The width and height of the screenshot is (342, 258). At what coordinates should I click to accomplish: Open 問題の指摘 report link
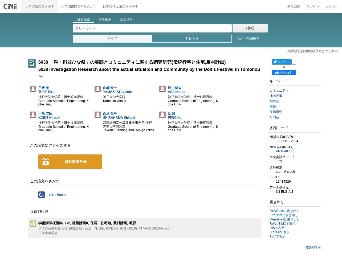coord(313,247)
